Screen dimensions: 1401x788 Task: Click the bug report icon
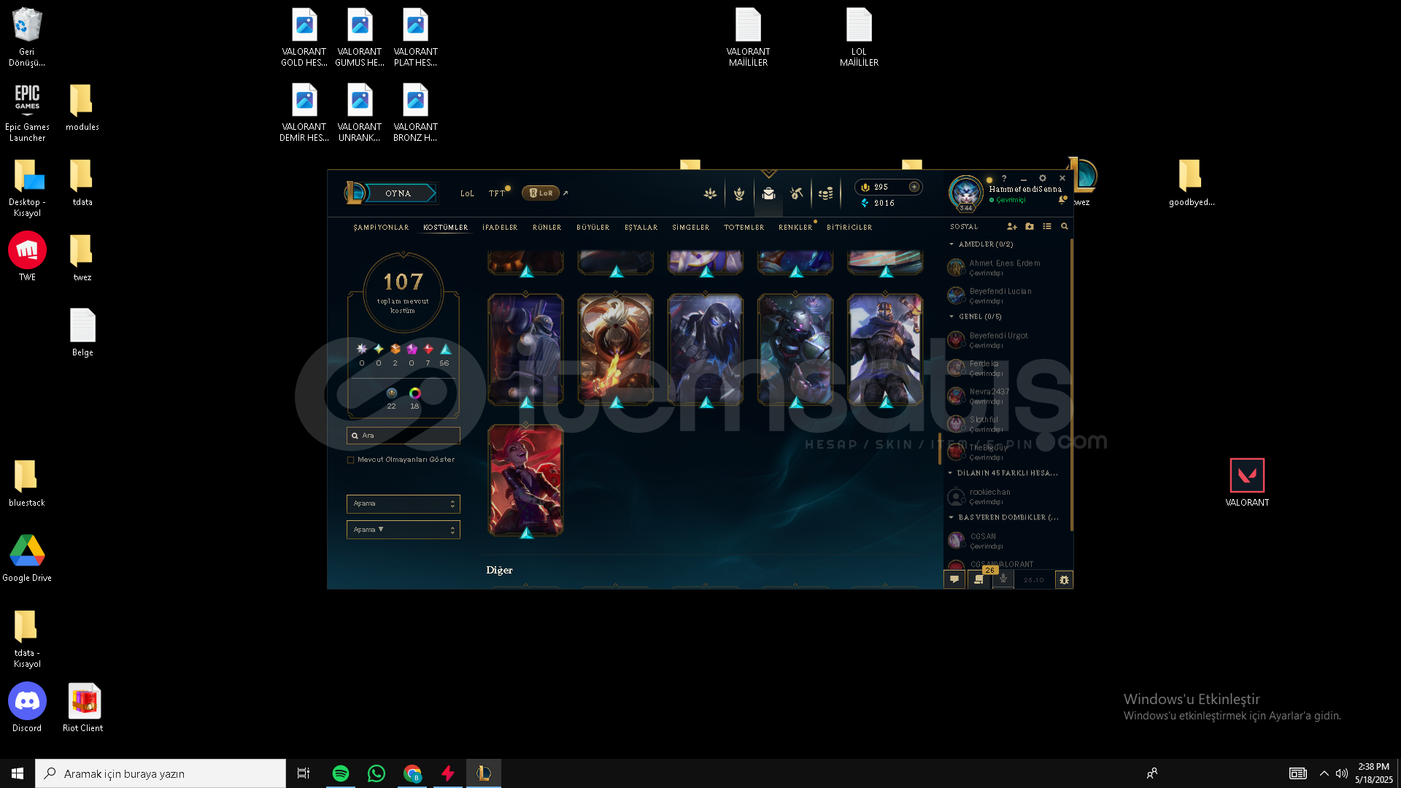(1064, 580)
